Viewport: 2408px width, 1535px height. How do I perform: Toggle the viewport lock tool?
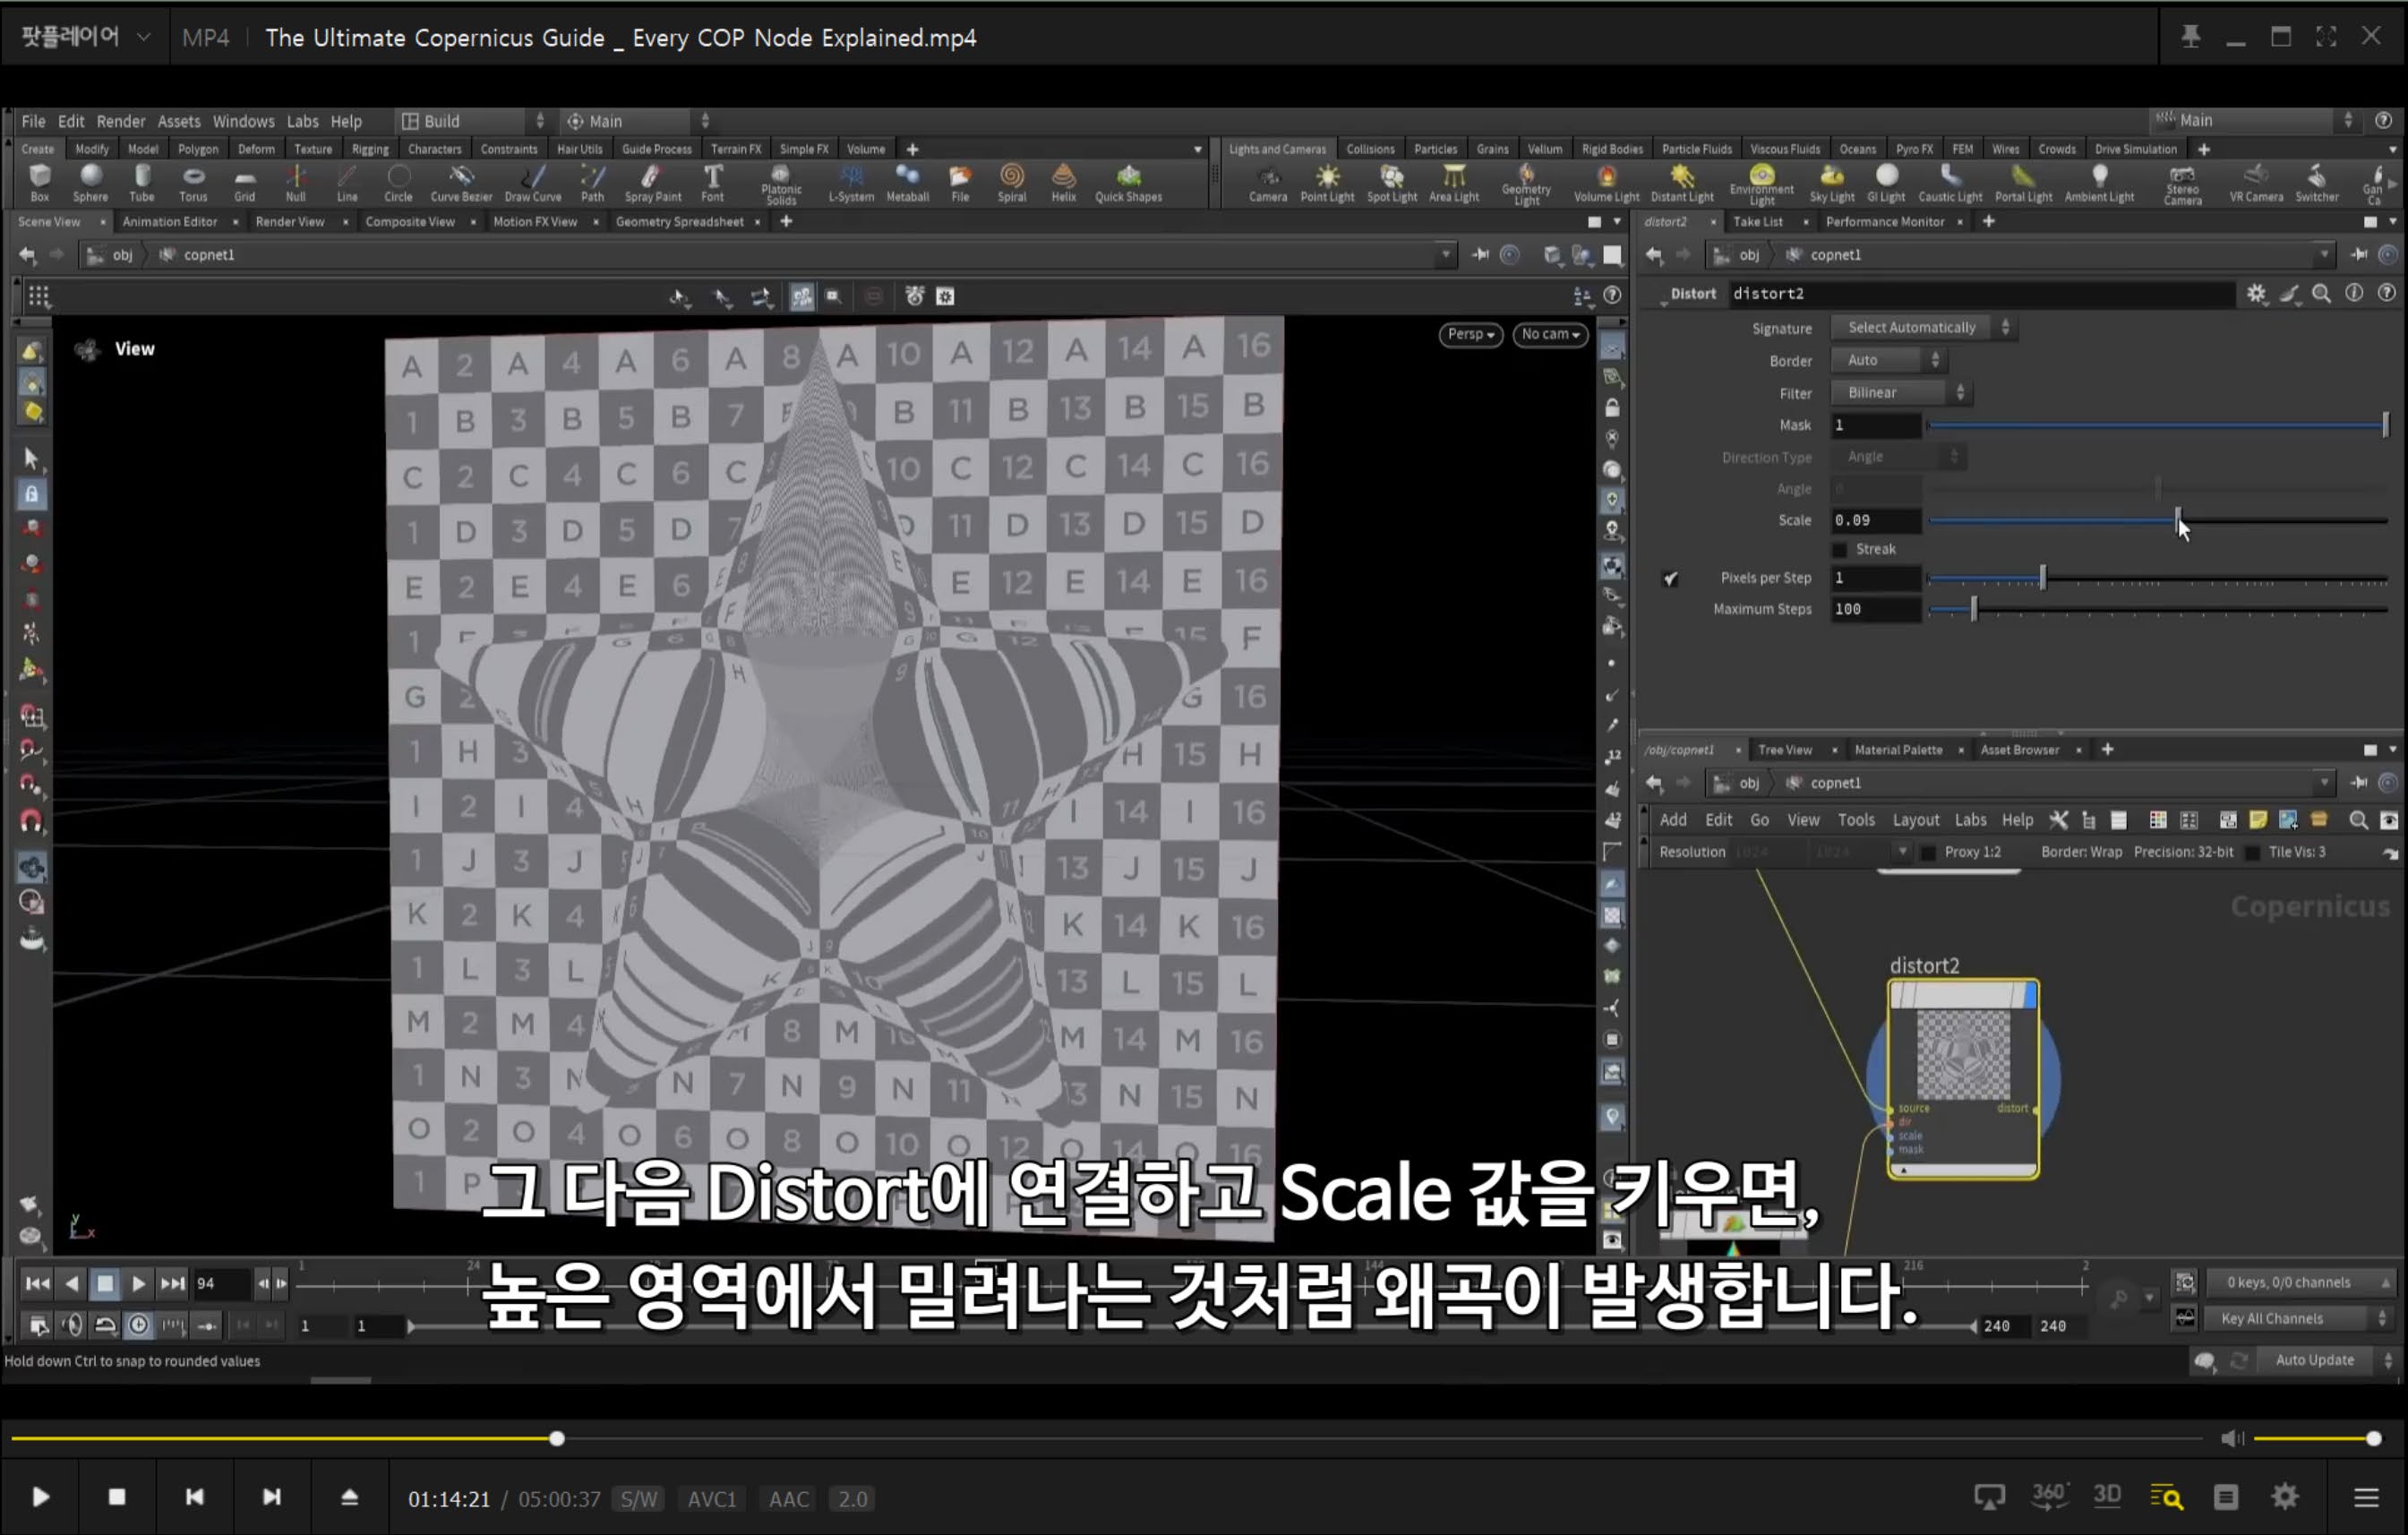coord(31,494)
